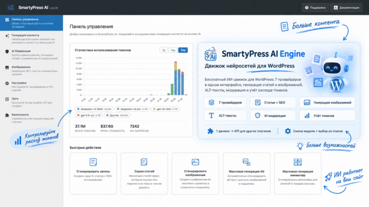369x207 pixels.
Task: Toggle deepseek-v4-pro legend chip
Action: [132, 109]
